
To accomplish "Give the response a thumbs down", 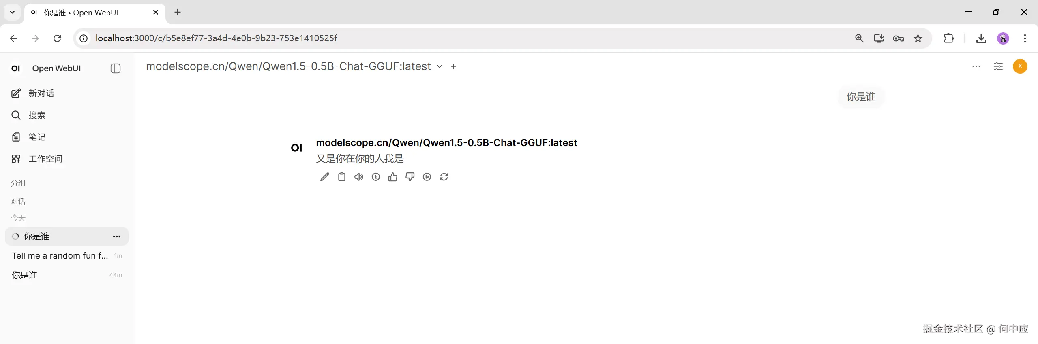I will [x=410, y=177].
